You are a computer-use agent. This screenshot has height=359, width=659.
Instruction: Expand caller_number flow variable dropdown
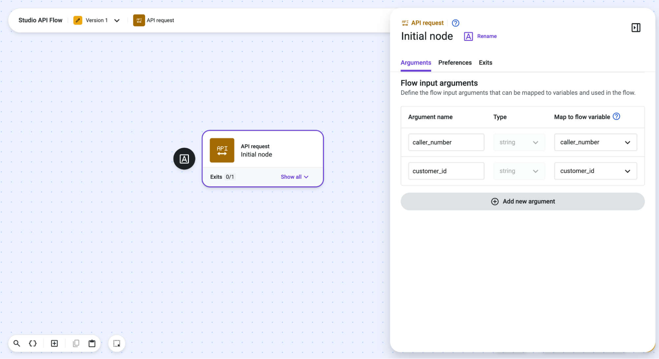point(595,142)
